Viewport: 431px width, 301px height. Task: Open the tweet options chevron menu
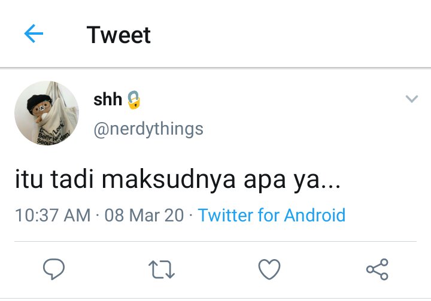click(412, 98)
